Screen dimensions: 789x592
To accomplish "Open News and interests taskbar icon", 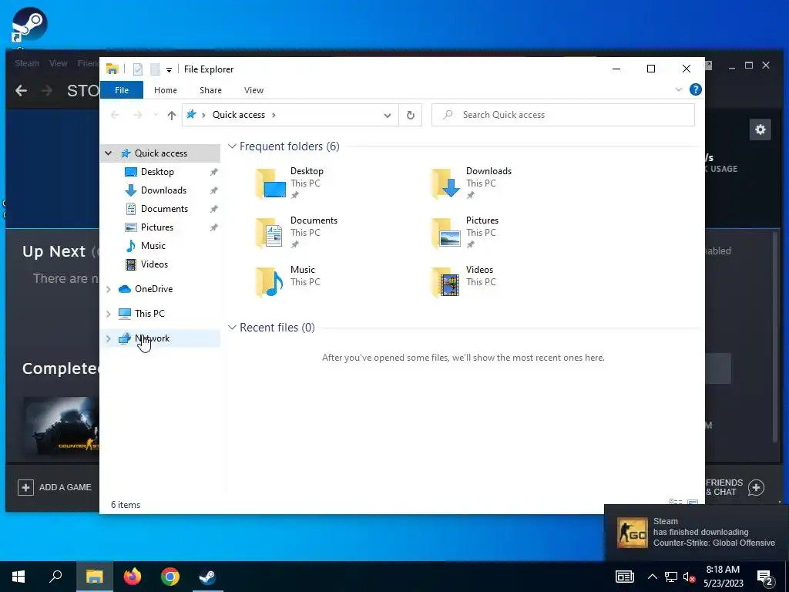I will (x=624, y=577).
